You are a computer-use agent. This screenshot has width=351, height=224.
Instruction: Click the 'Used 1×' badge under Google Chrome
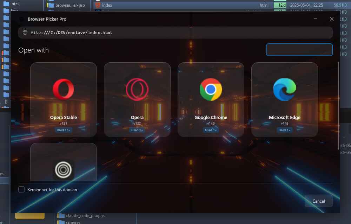(x=211, y=130)
